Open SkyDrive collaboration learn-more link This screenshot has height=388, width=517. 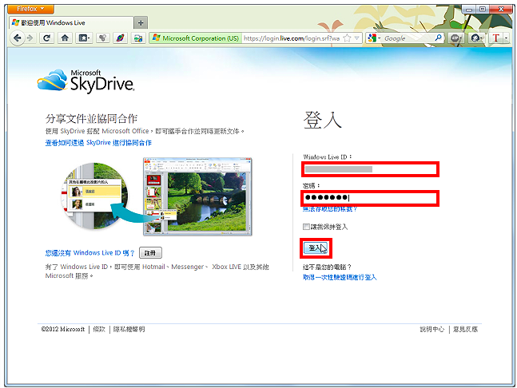coord(98,143)
